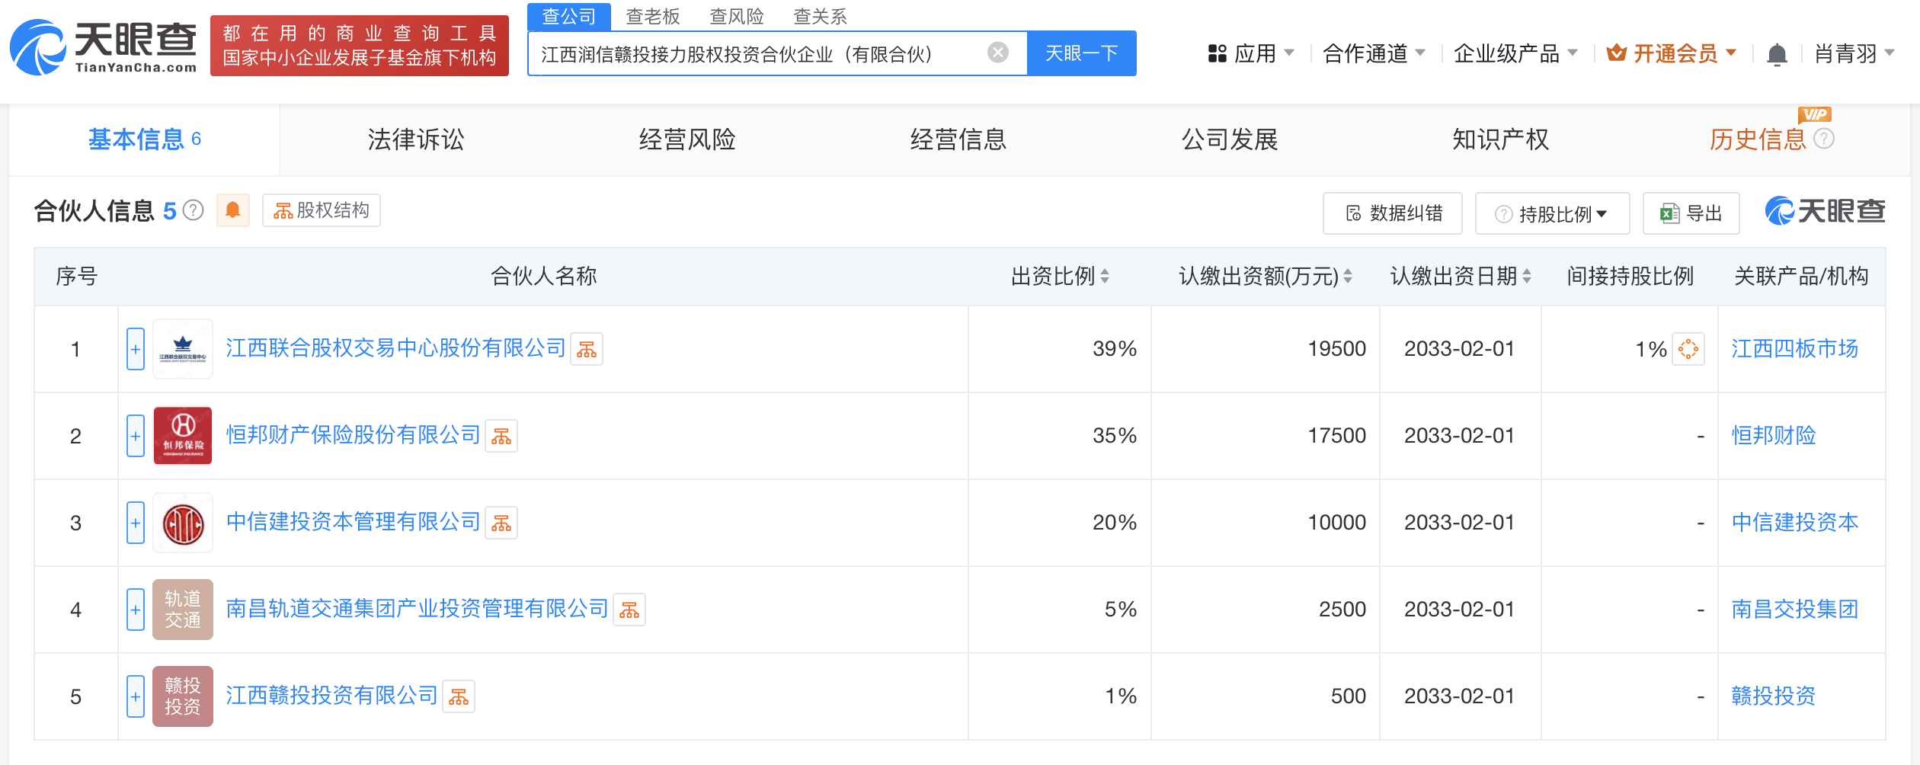Click the 天眼一下 search button
Image resolution: width=1920 pixels, height=765 pixels.
[1081, 53]
